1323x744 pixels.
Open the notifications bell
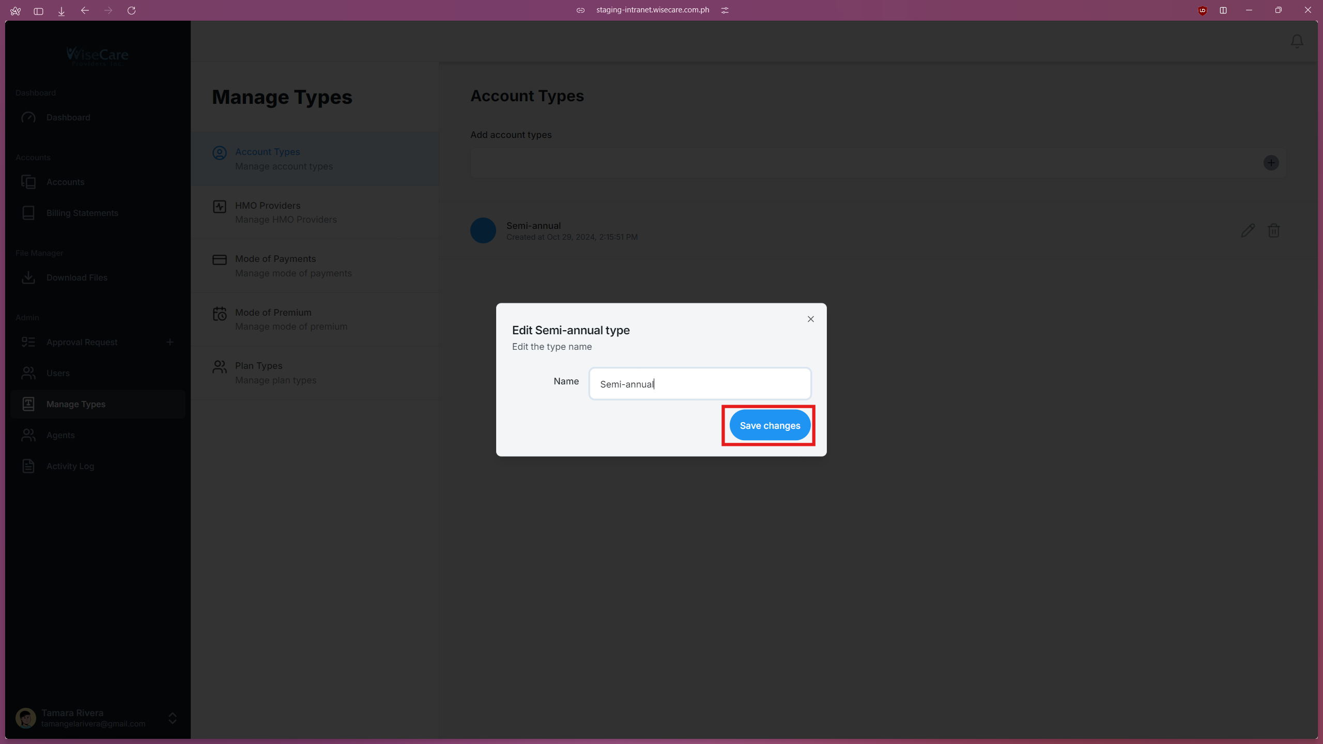point(1297,41)
